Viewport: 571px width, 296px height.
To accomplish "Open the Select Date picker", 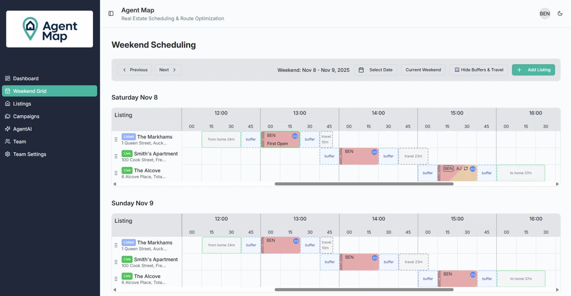I will 375,70.
